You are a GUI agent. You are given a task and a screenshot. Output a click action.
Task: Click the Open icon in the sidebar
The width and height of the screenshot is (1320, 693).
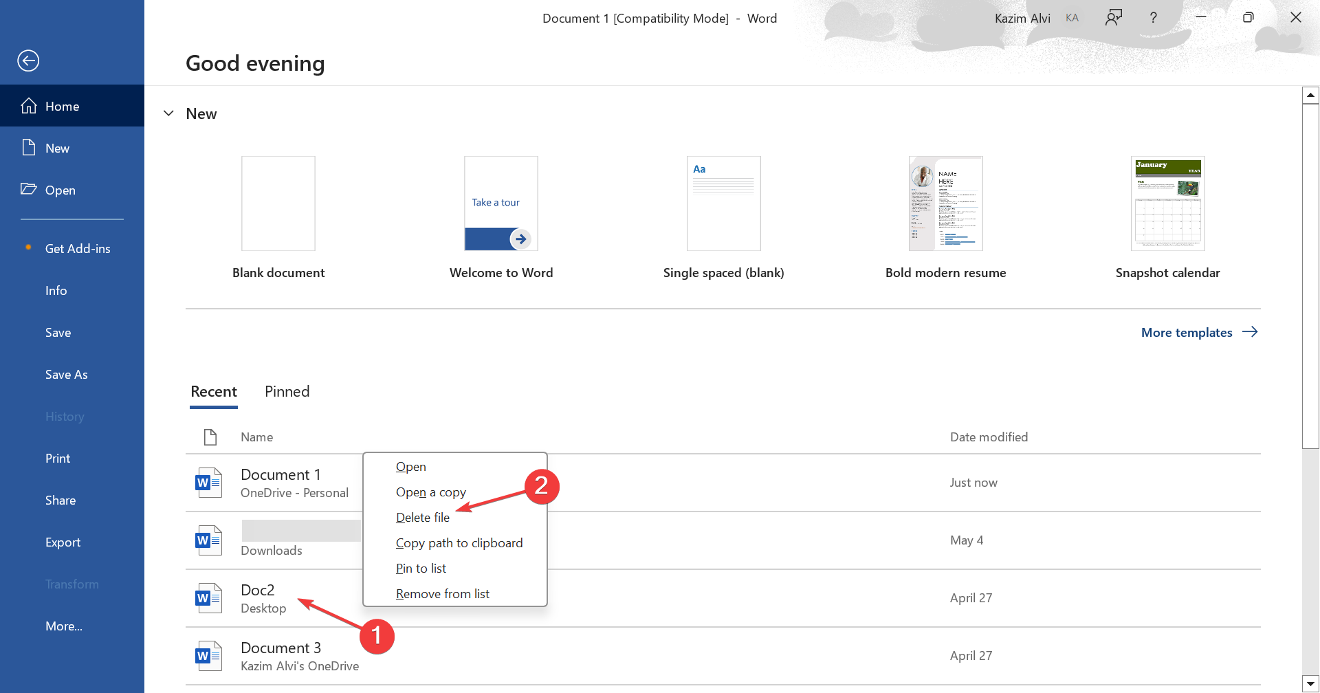tap(29, 190)
